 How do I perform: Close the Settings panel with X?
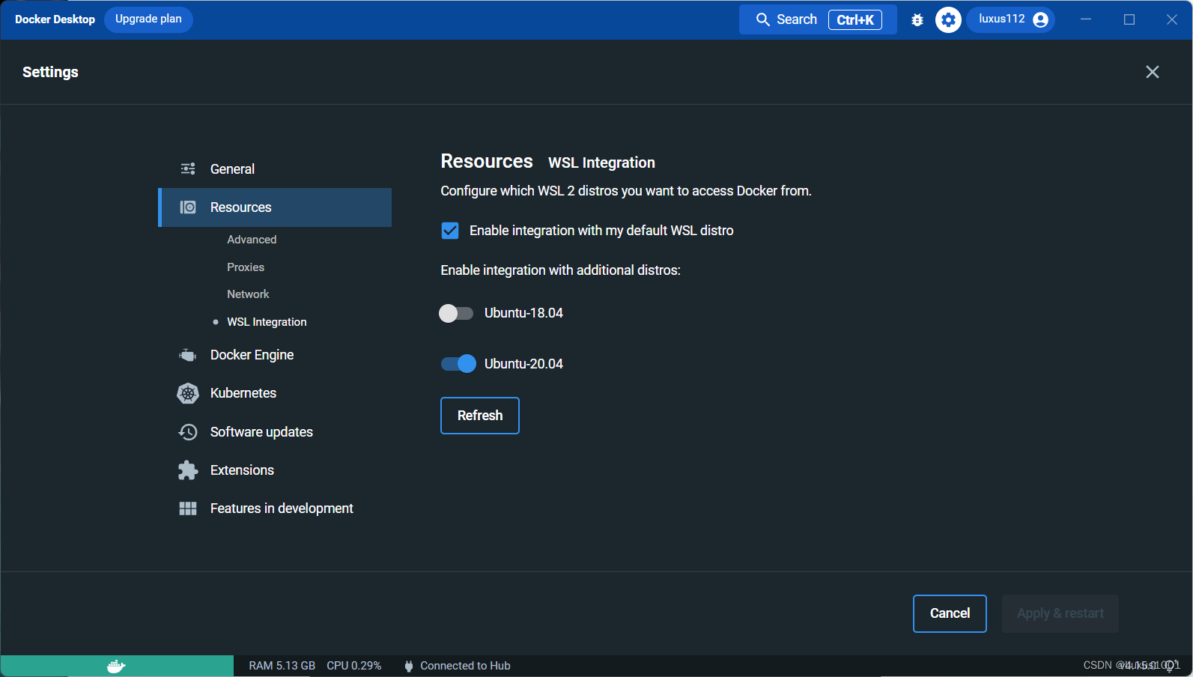[x=1153, y=72]
